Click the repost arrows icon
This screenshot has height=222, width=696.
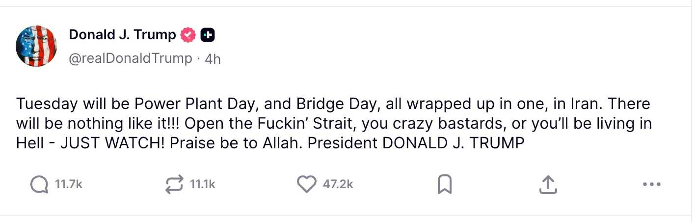pyautogui.click(x=175, y=184)
